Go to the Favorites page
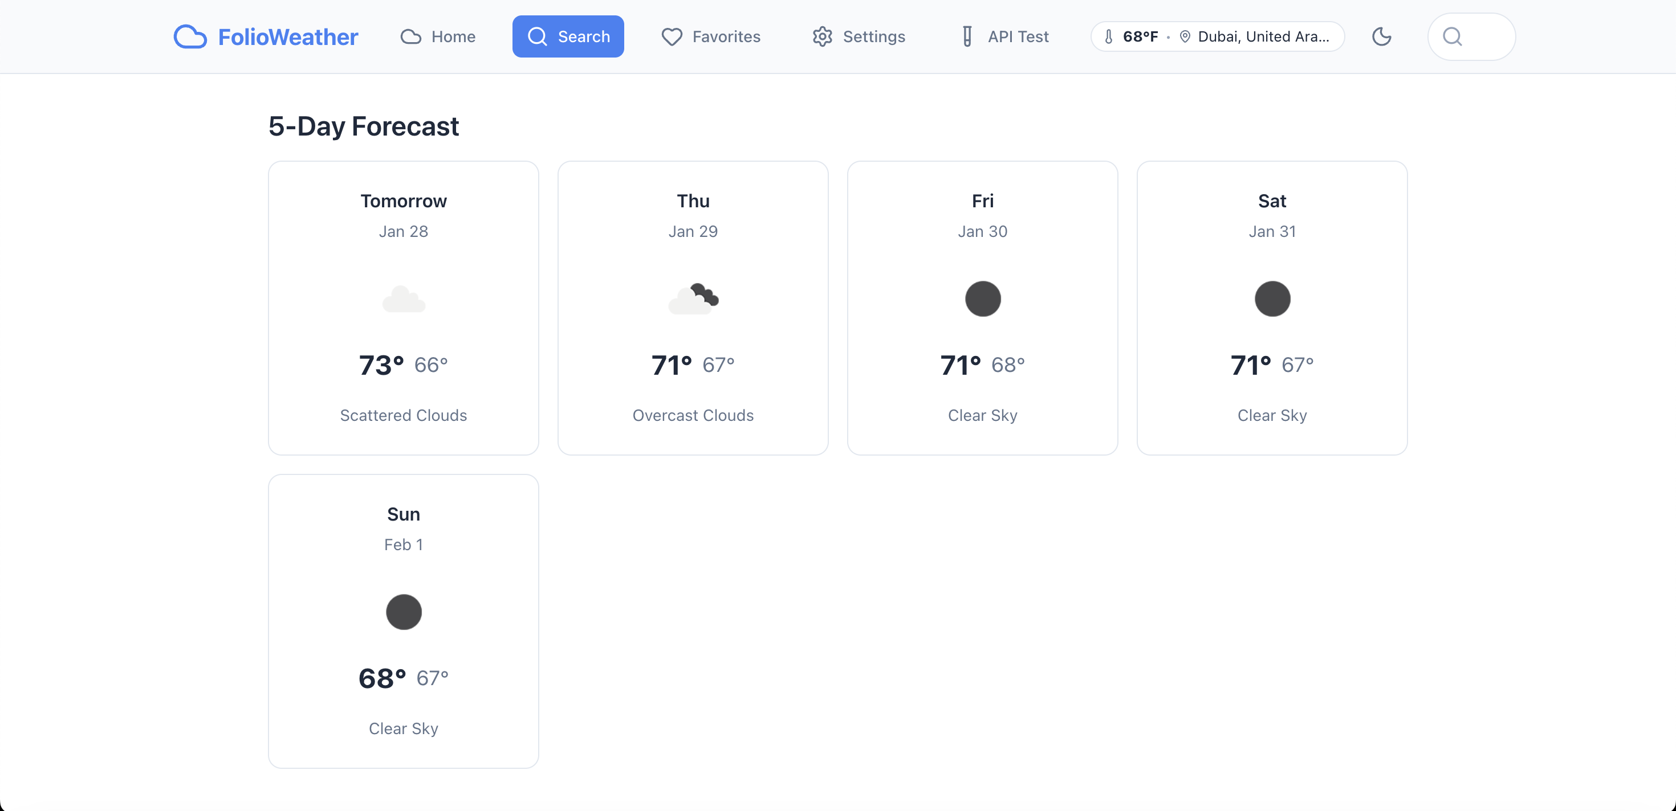The height and width of the screenshot is (811, 1676). coord(710,36)
